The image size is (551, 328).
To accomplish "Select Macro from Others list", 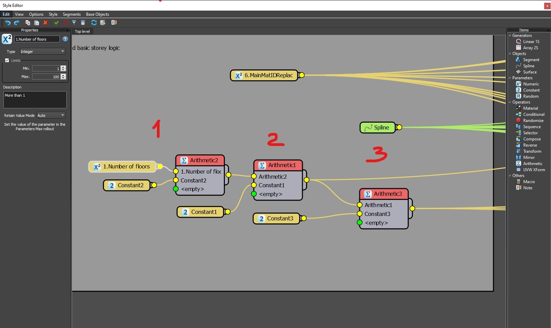I will tap(525, 182).
